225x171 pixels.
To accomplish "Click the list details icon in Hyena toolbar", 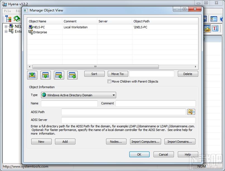I will click(214, 19).
